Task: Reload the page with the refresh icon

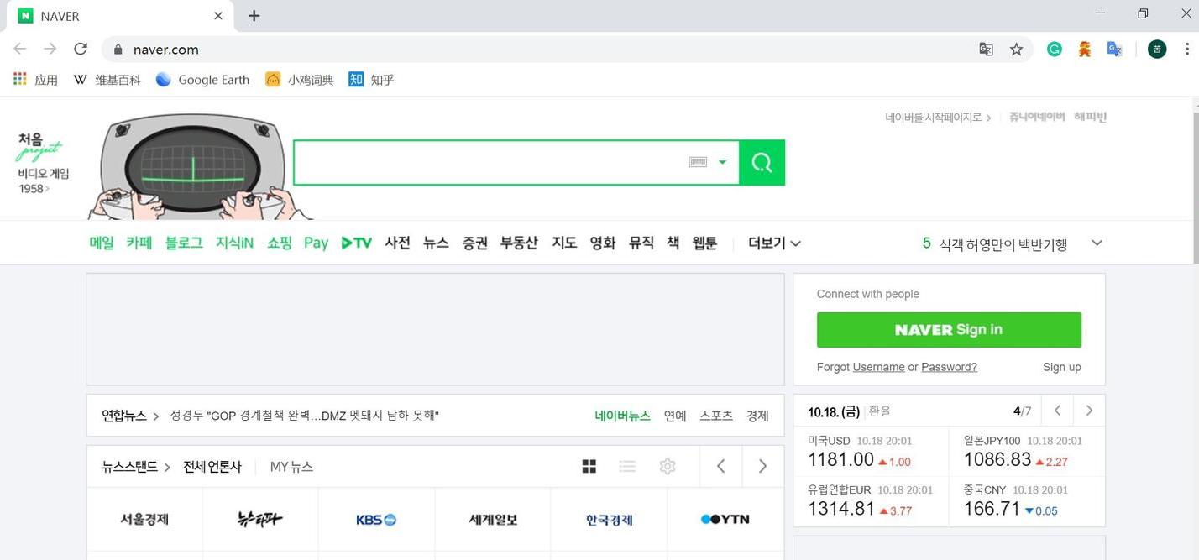Action: coord(81,49)
